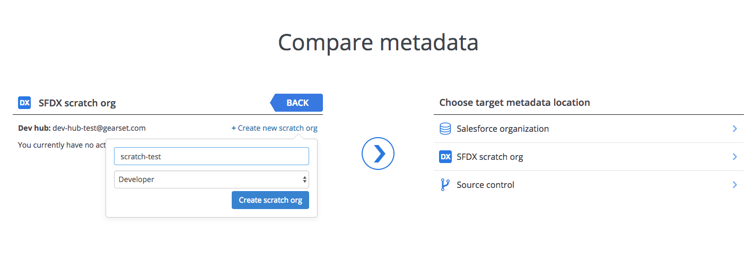Click the Create new scratch org link
The height and width of the screenshot is (253, 754).
point(274,128)
